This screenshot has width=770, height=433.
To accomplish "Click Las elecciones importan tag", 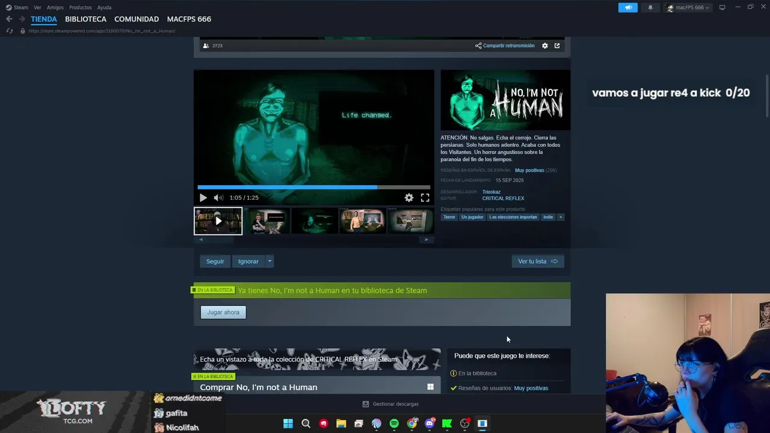I will [513, 217].
